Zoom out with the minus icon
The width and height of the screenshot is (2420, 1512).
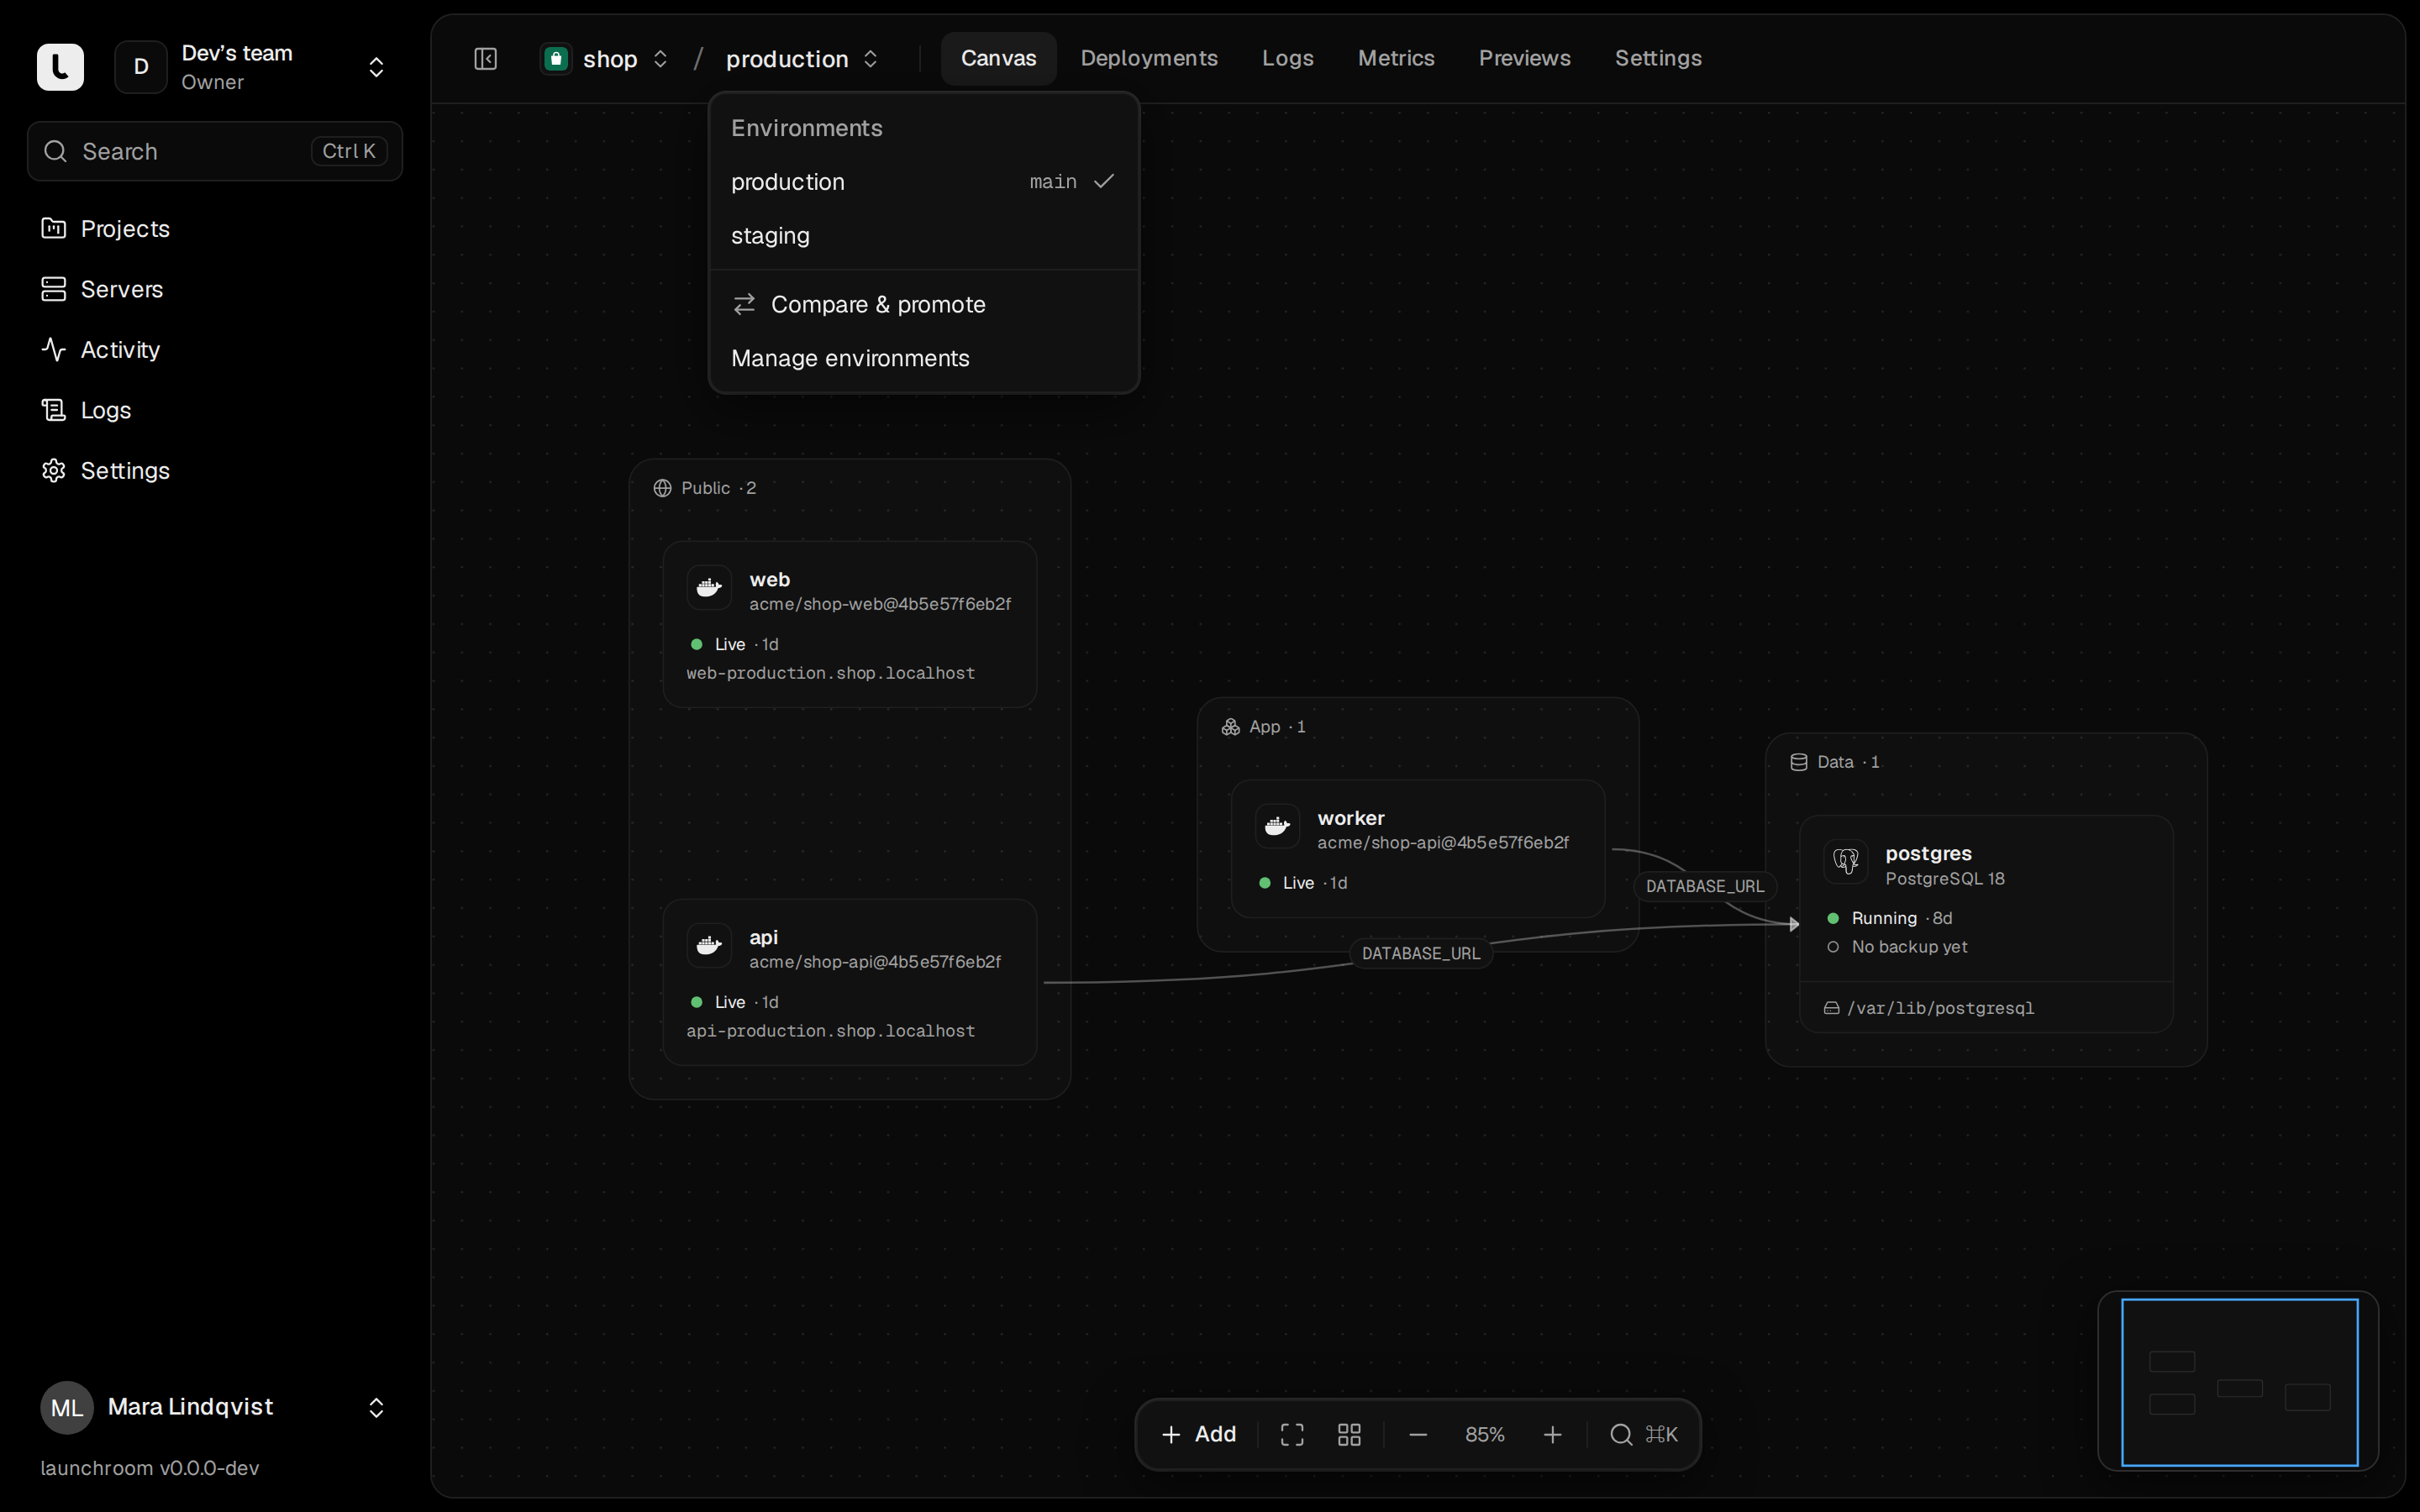click(1418, 1435)
